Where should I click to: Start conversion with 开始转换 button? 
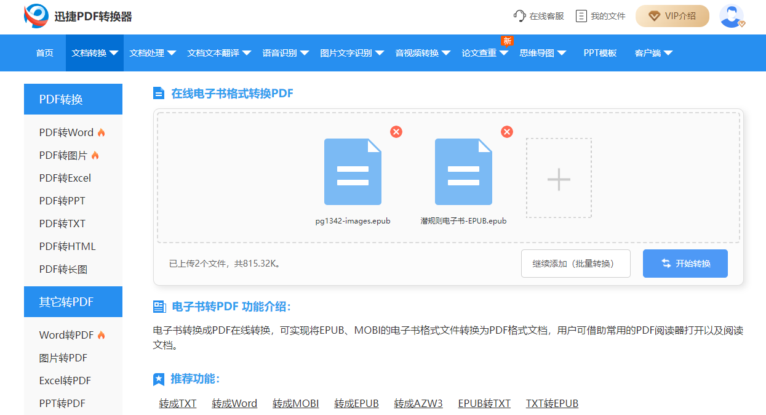685,264
